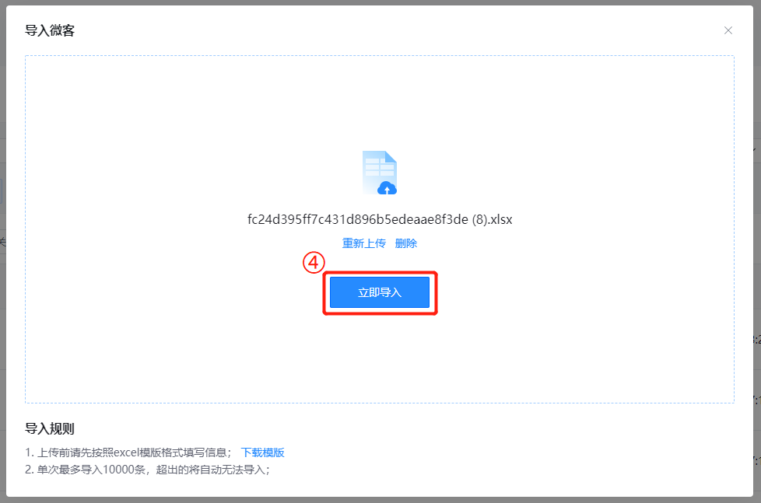Close the 导入微客 dialog with the X

click(x=728, y=30)
